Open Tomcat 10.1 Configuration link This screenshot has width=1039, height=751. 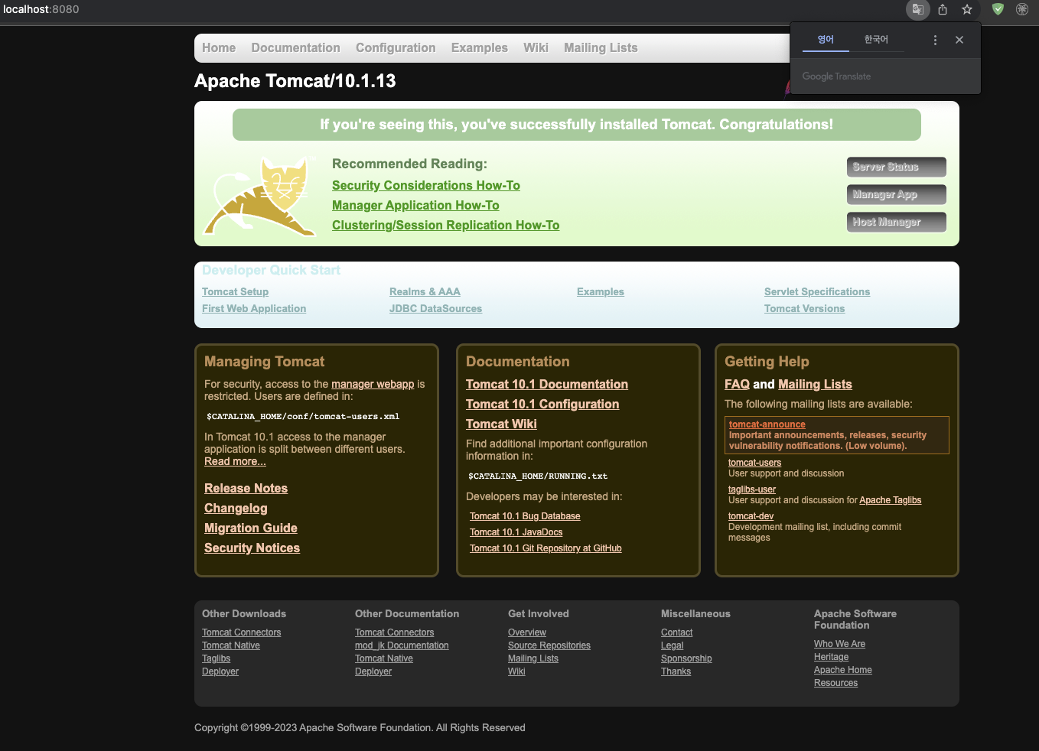(x=542, y=404)
